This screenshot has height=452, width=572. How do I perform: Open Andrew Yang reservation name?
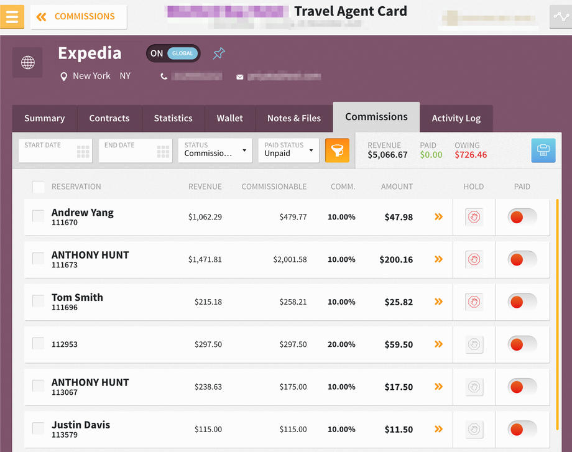coord(83,212)
